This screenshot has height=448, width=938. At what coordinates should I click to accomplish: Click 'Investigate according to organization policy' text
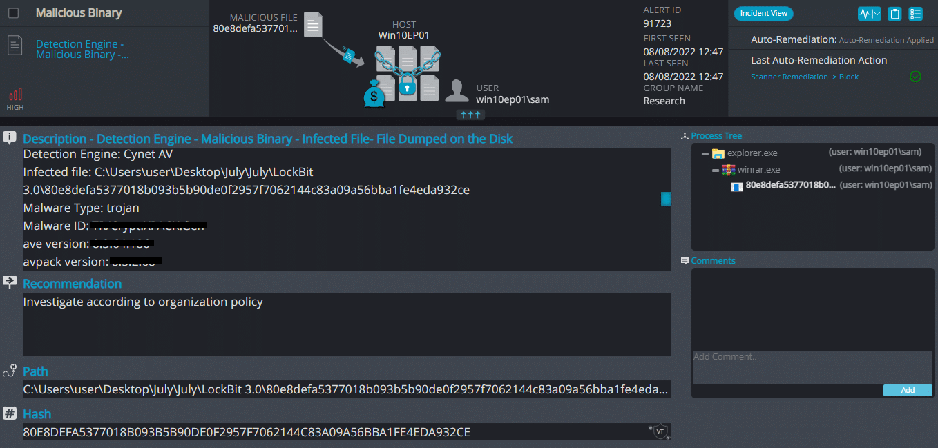click(143, 302)
